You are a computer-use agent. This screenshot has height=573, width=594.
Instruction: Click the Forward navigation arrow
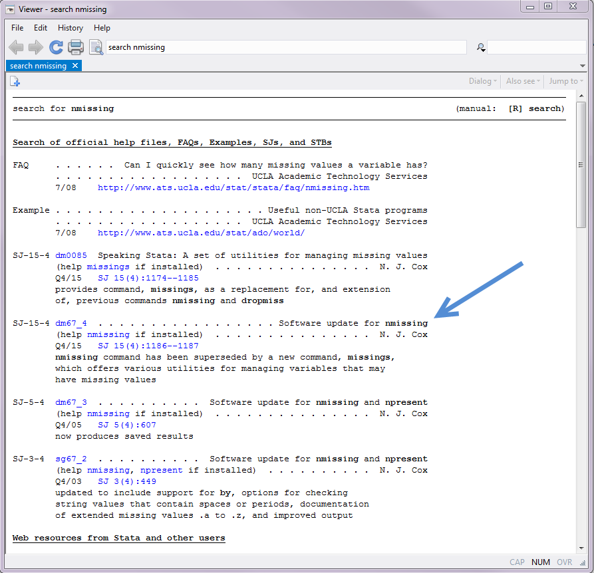(36, 47)
